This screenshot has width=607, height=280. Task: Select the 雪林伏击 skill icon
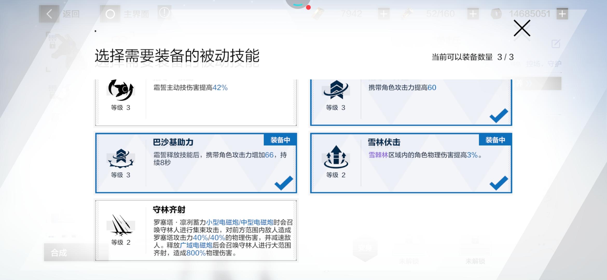(x=336, y=157)
